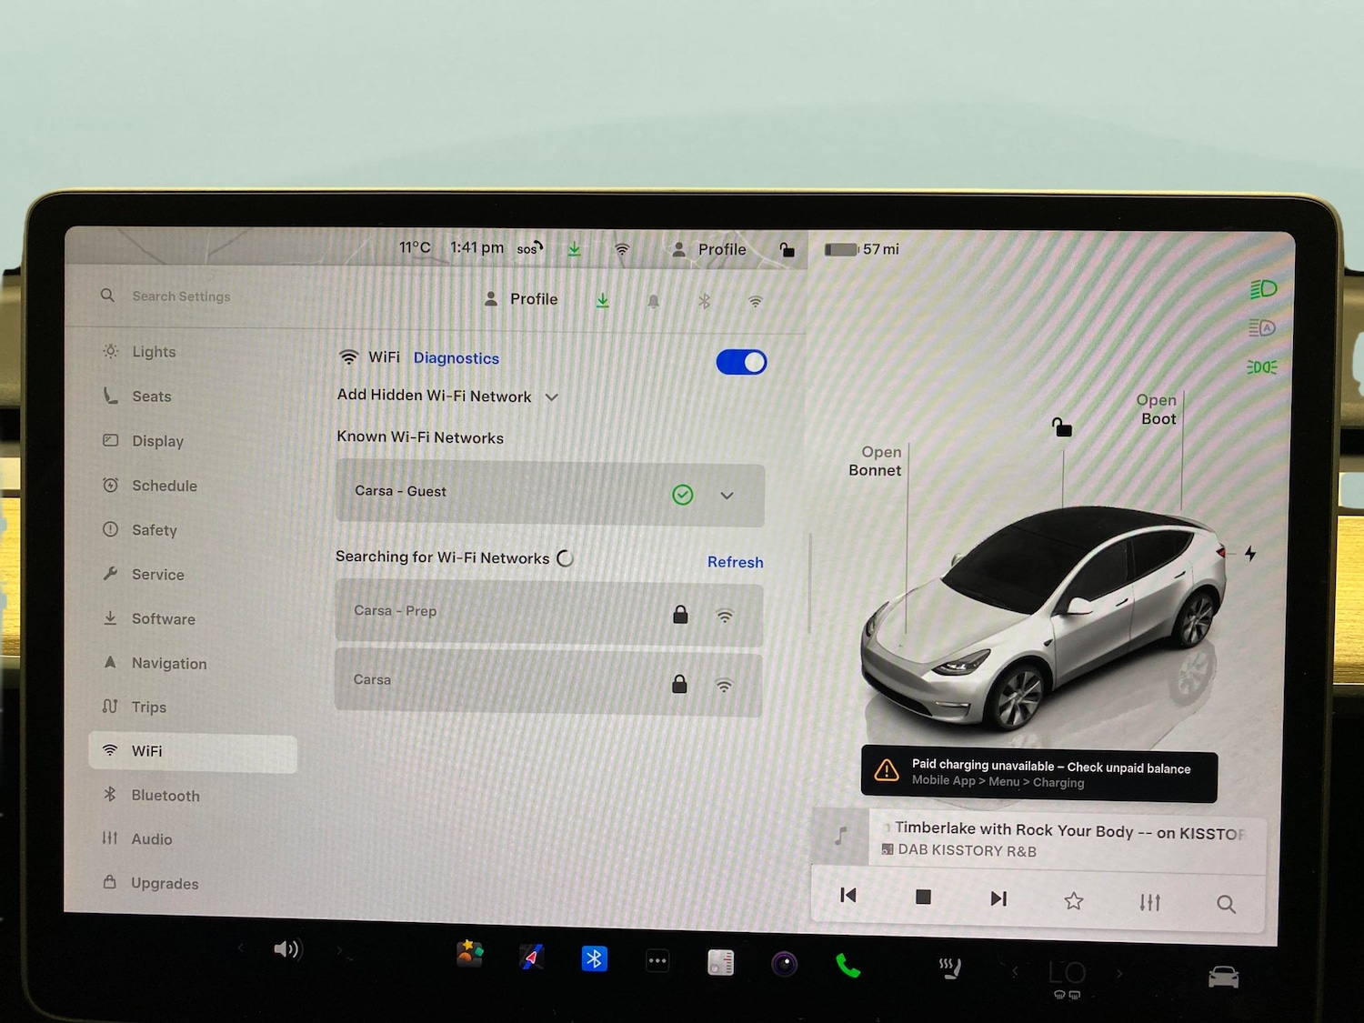
Task: Tap the voice/dashcam recorder icon in dock
Action: [784, 962]
